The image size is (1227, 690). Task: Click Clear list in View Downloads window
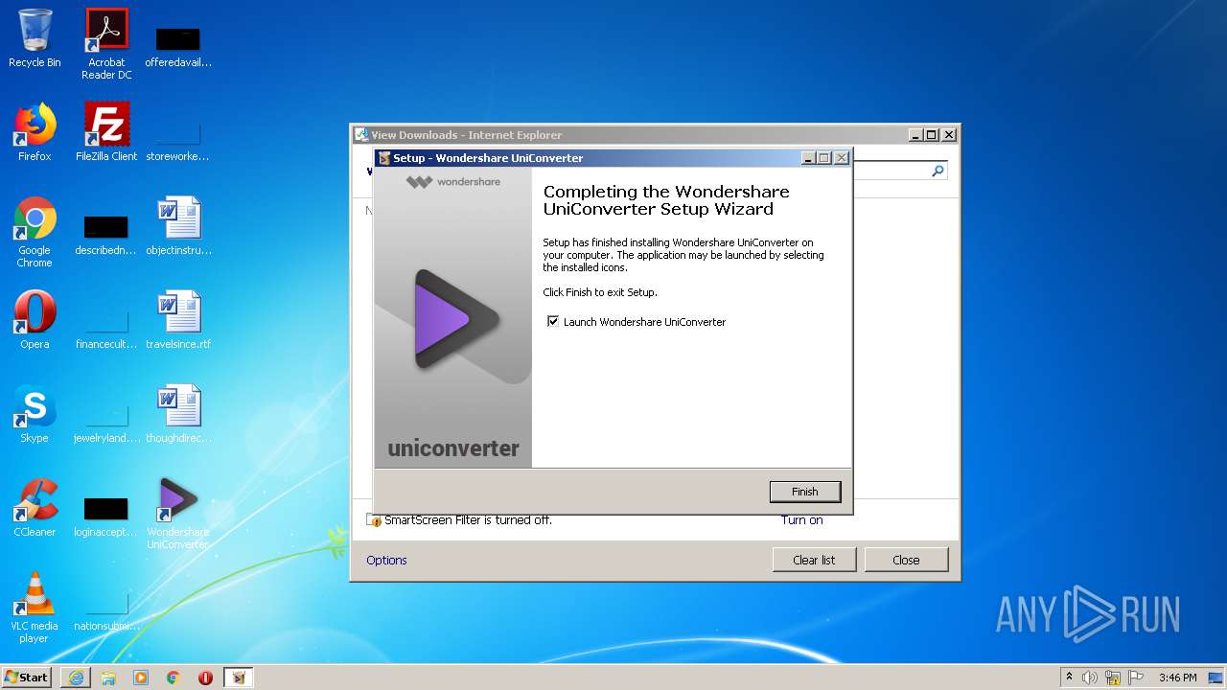814,560
